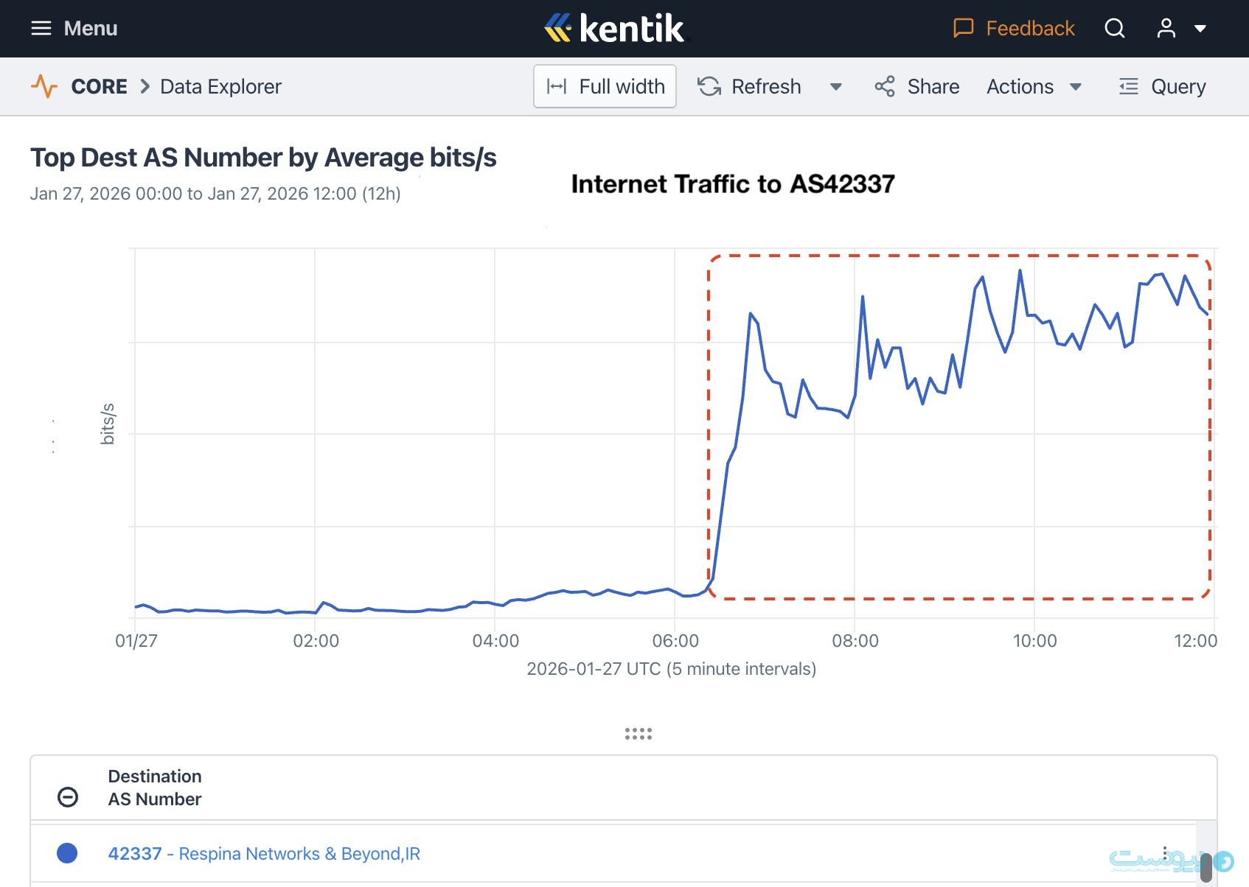Click the Query panel icon

(1128, 86)
